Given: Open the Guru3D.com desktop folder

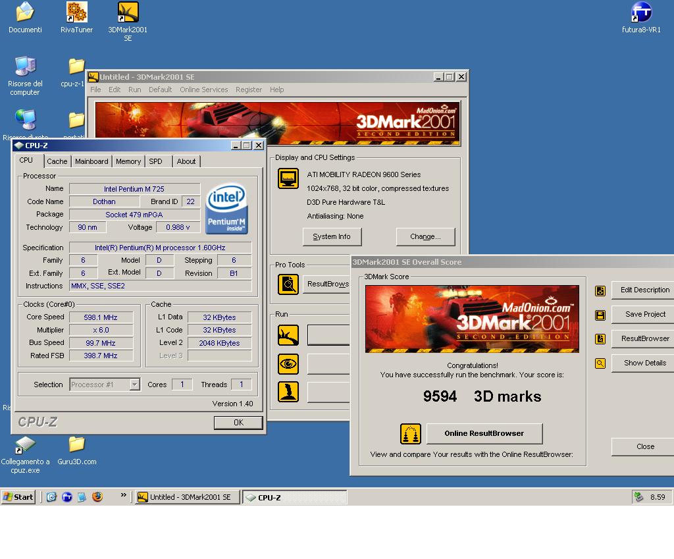Looking at the screenshot, I should [x=76, y=444].
